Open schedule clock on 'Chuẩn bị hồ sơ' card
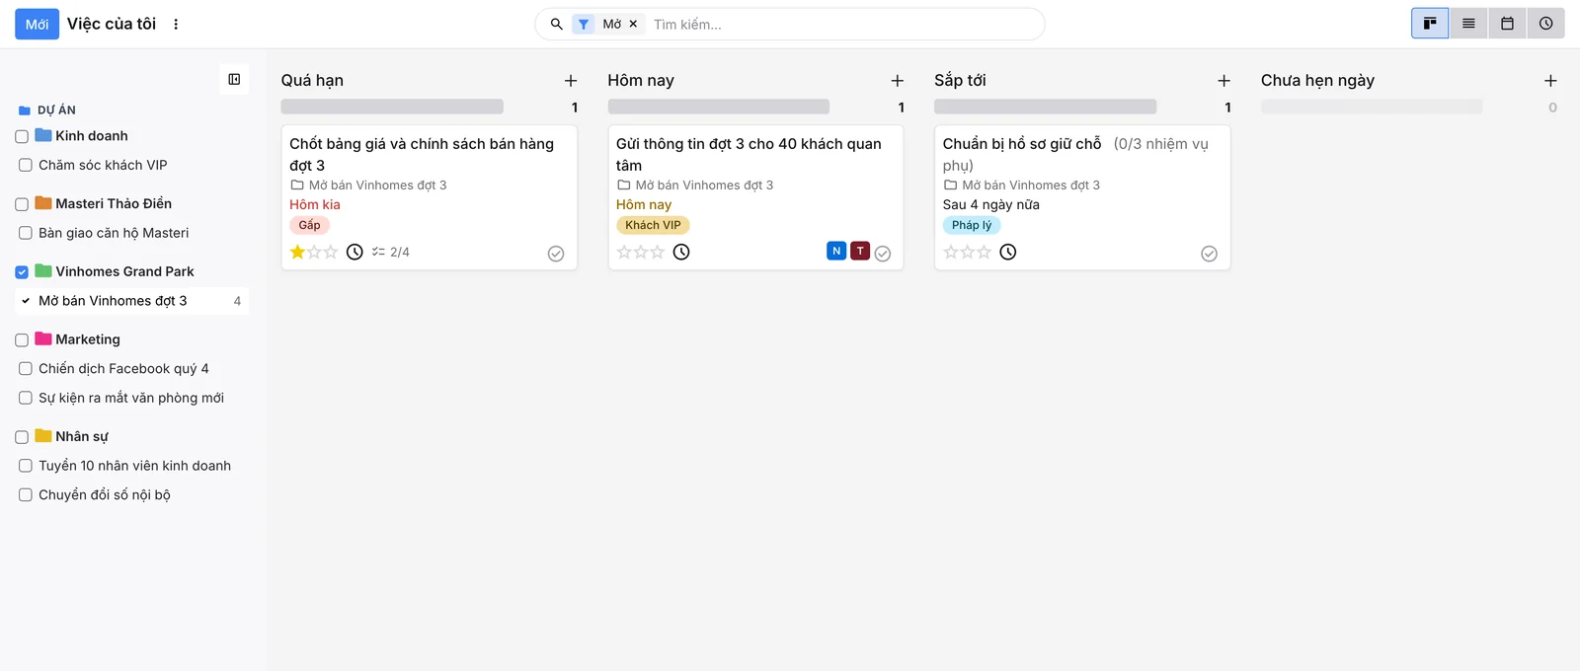 (1007, 252)
